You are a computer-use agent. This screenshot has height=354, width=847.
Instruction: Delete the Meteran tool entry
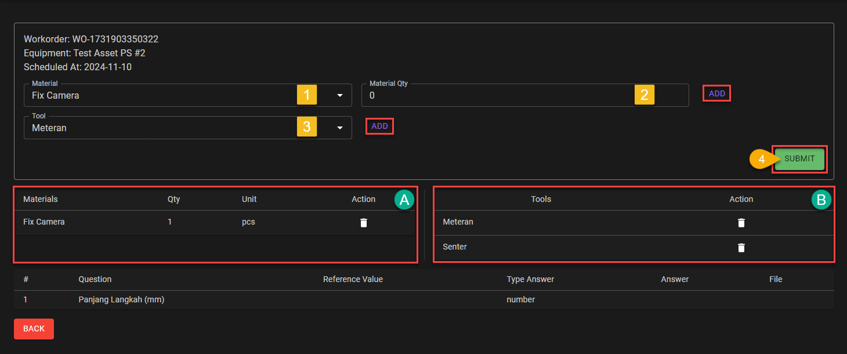741,223
